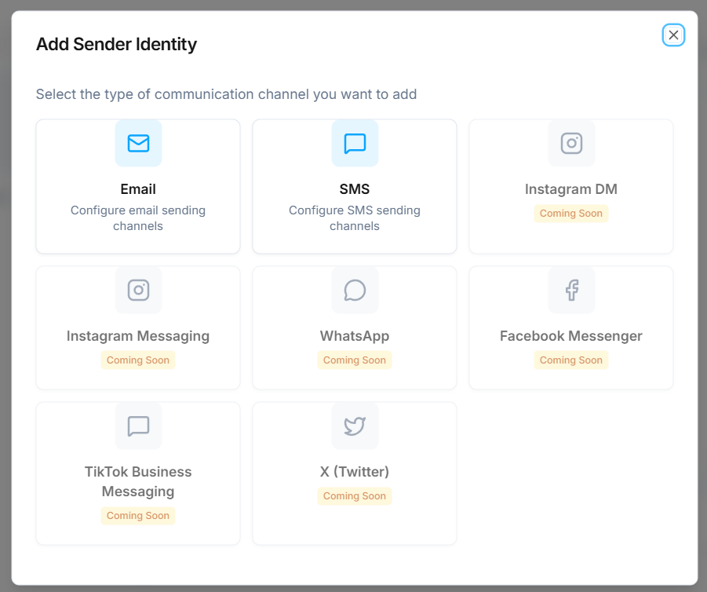
Task: Open the SMS channel card
Action: (355, 186)
